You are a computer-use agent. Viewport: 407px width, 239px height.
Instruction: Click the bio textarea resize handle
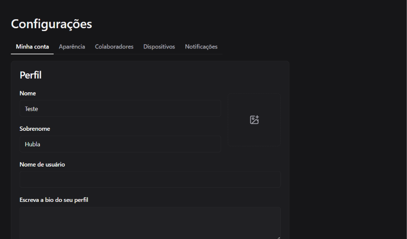[x=278, y=237]
